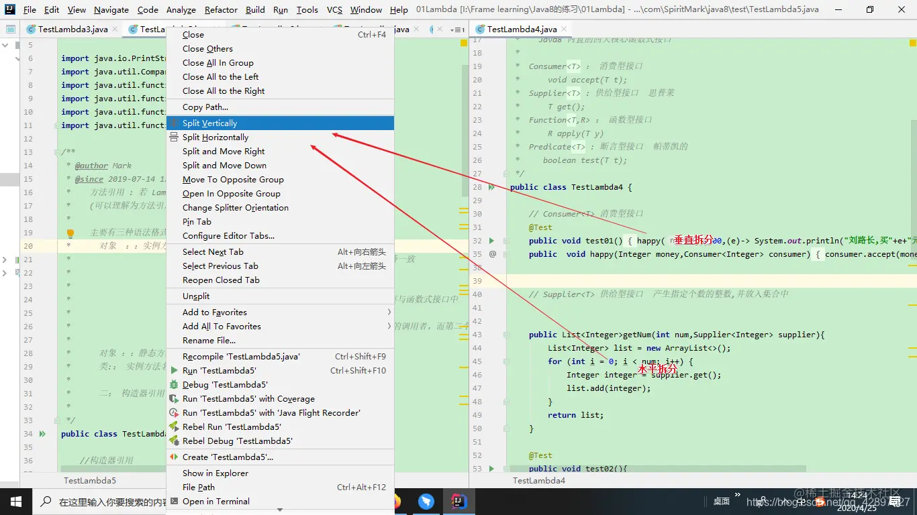Open the hidden tabs list dropdown
Screen dimensions: 917x515
point(458,30)
